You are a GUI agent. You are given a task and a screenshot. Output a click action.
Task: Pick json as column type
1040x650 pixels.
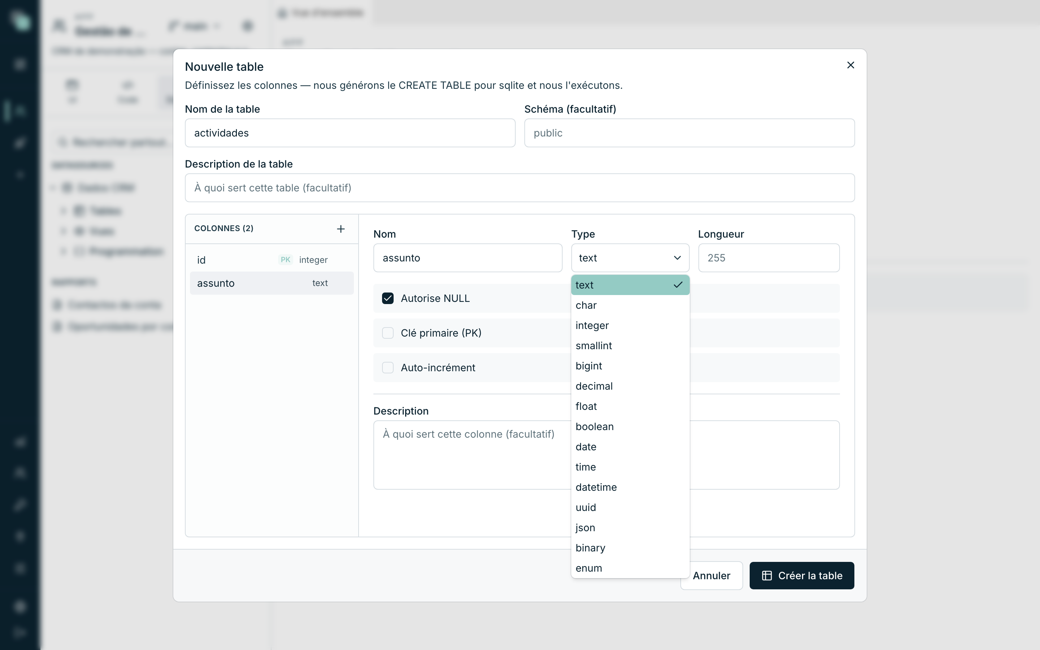[630, 528]
